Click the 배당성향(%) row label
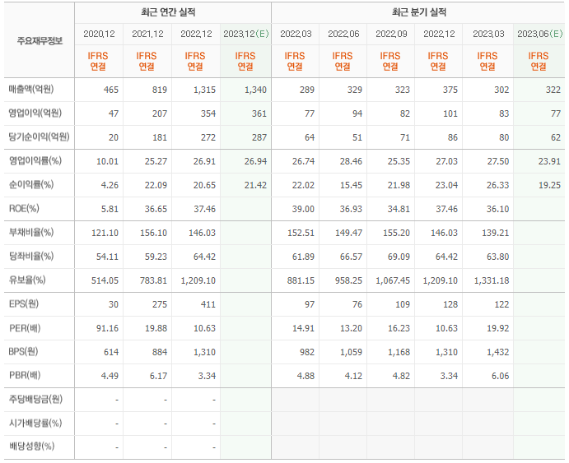The height and width of the screenshot is (463, 569). (x=31, y=446)
